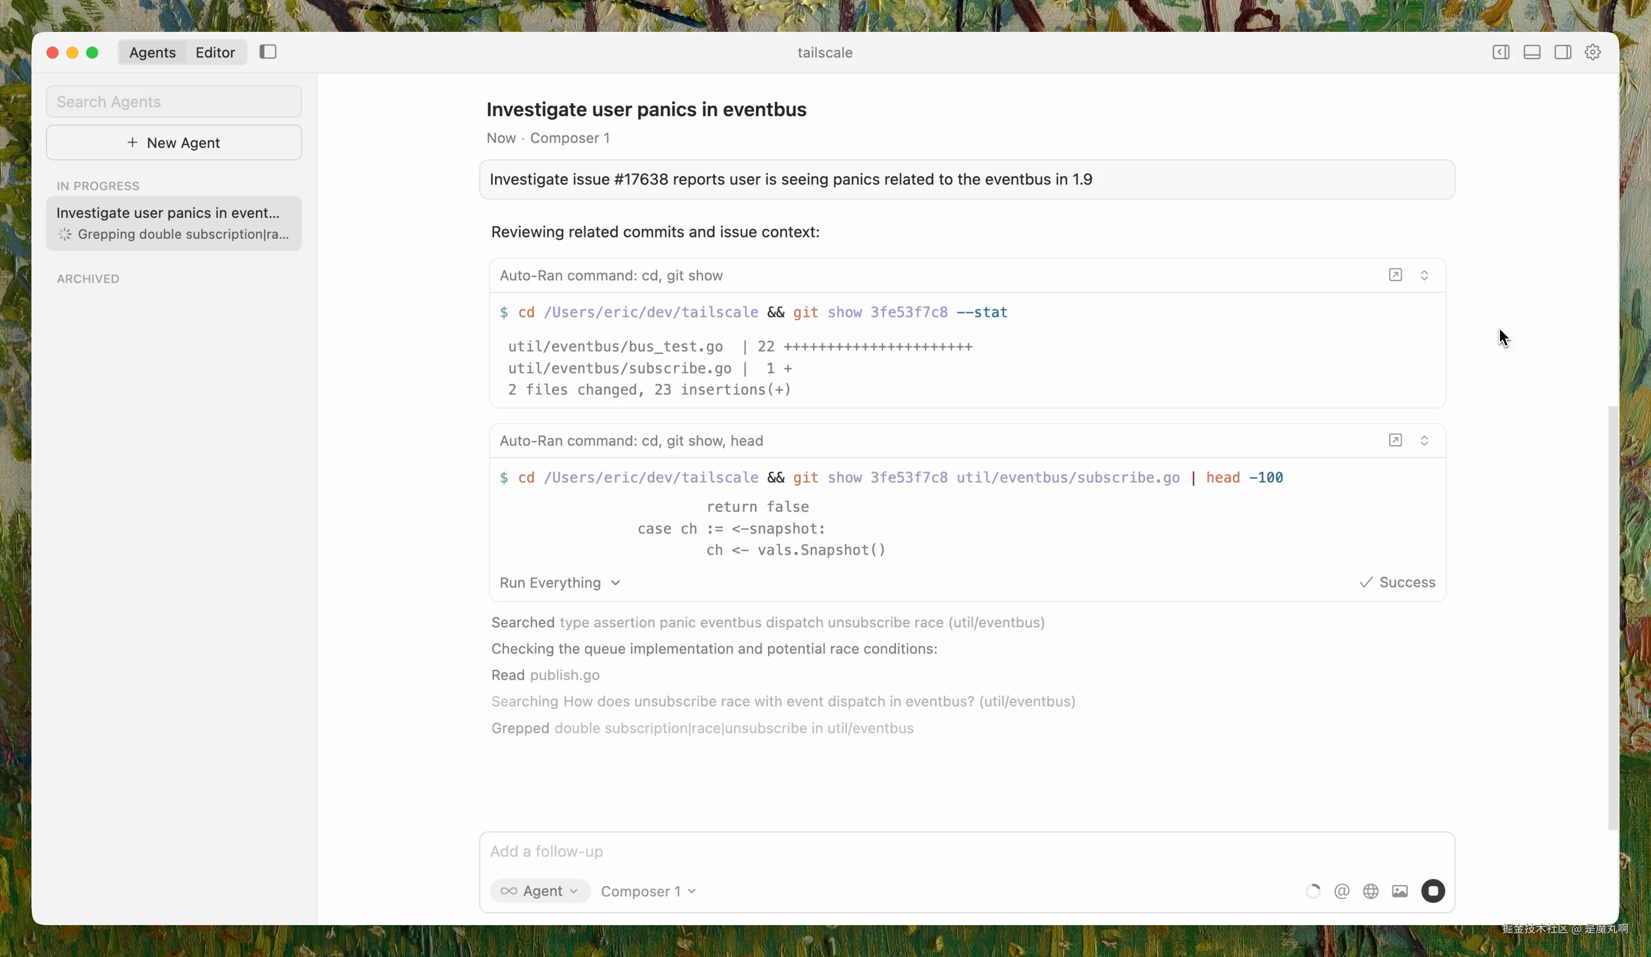Switch to the Editor tab
Viewport: 1651px width, 957px height.
click(215, 52)
